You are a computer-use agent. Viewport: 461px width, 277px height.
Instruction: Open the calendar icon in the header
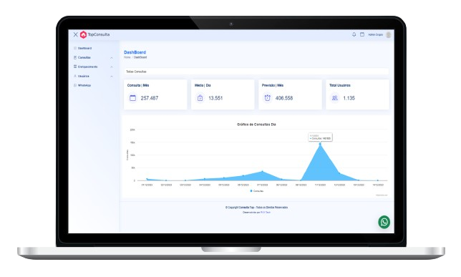coord(362,34)
